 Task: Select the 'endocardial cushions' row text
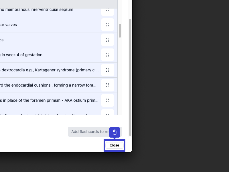click(49, 85)
